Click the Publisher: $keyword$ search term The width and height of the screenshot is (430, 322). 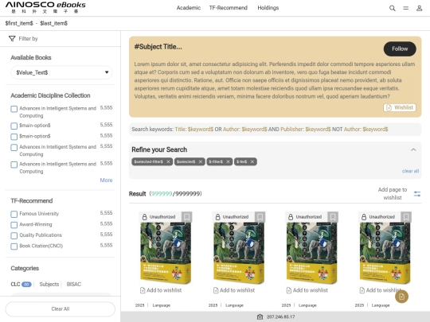pos(306,130)
